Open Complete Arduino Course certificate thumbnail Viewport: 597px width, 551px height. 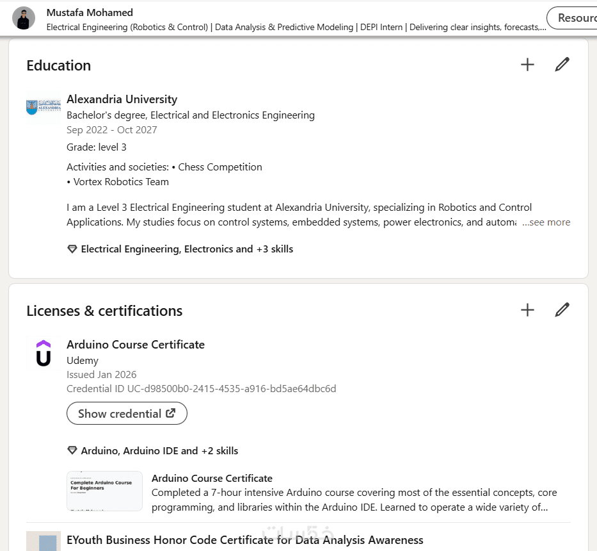click(x=104, y=491)
